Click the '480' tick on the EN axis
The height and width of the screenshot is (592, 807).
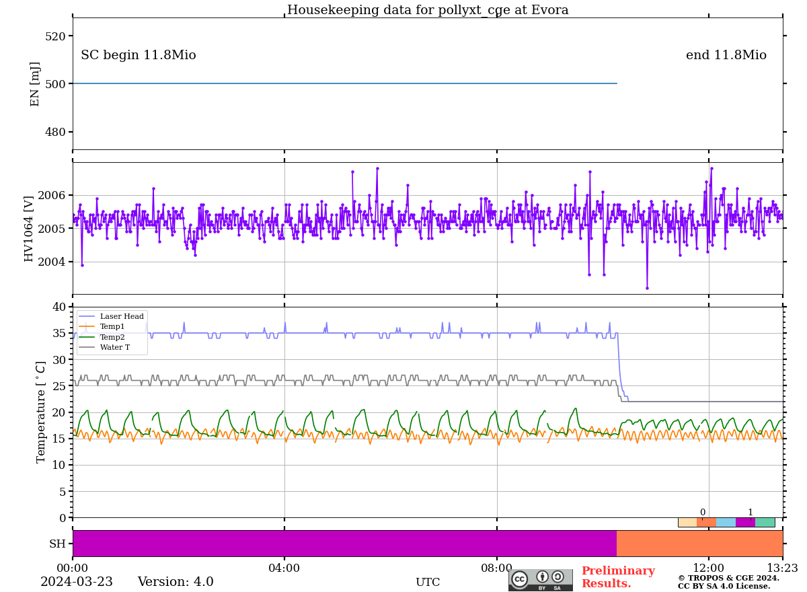coord(56,132)
